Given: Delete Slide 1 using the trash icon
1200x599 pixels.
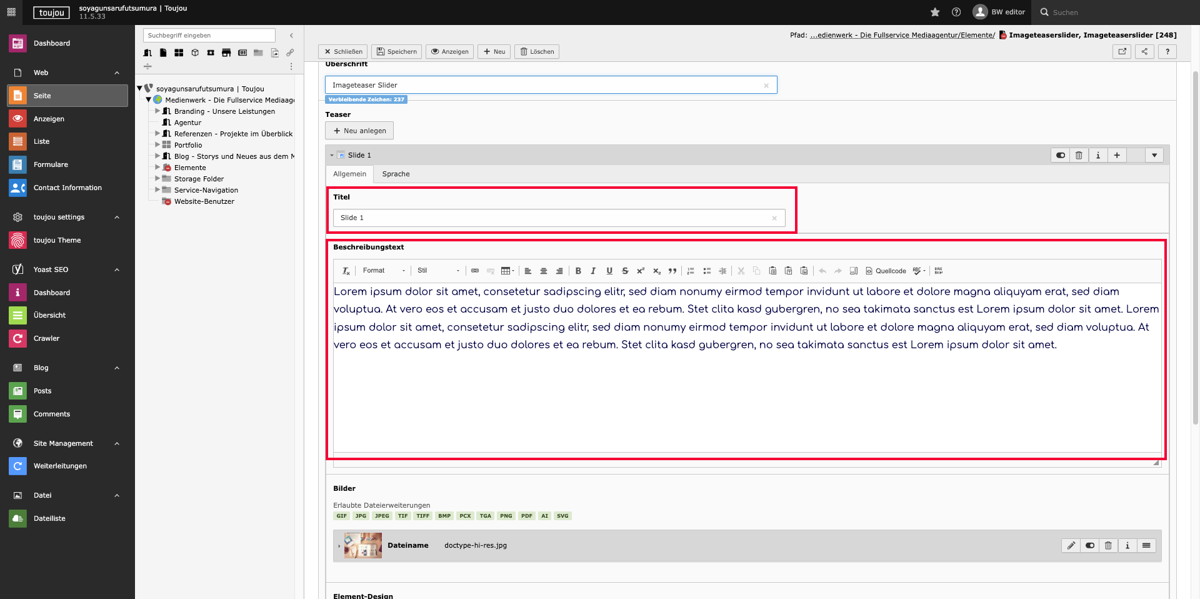Looking at the screenshot, I should tap(1079, 155).
